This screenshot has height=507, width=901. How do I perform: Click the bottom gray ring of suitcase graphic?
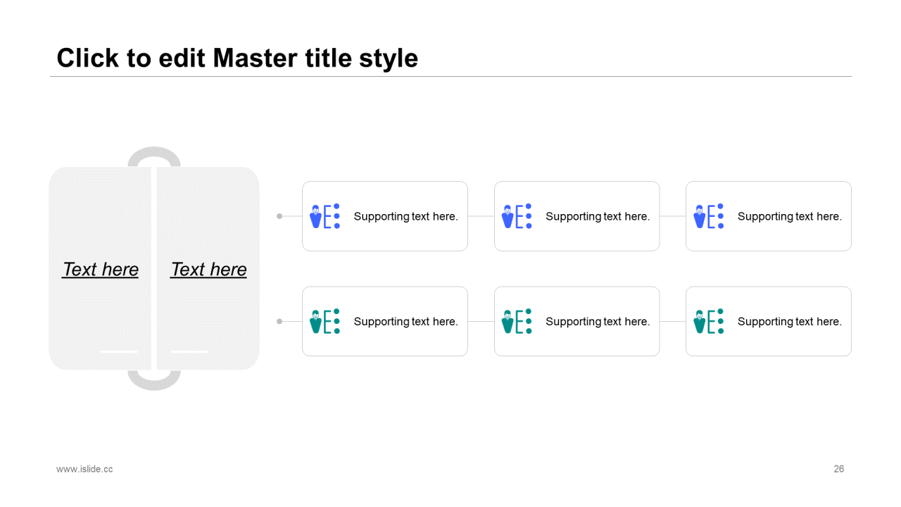(x=154, y=380)
